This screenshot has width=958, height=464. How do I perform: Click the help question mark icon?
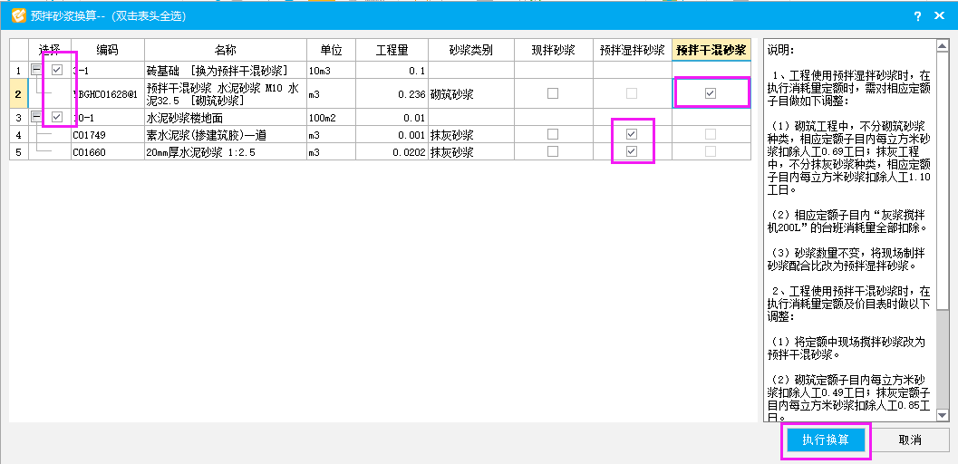tap(917, 15)
